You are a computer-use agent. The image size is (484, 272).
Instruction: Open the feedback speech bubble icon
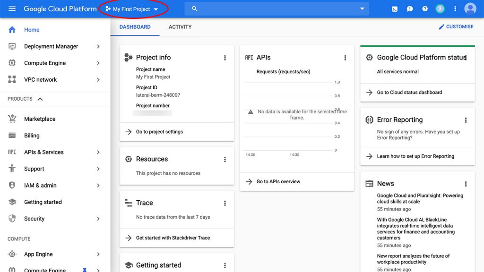pos(410,9)
